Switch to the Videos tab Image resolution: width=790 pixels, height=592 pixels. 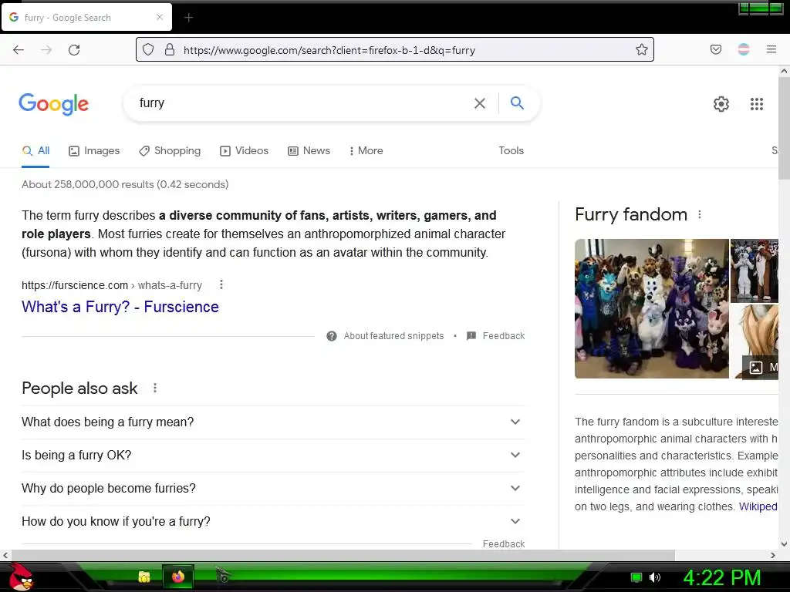point(245,150)
